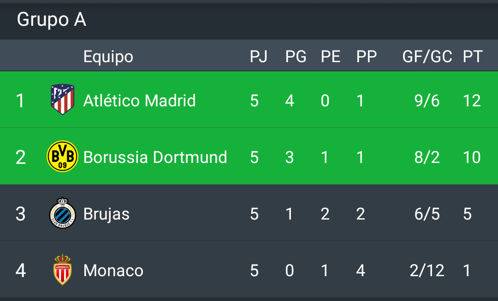Sort by the PJ column header

(259, 57)
